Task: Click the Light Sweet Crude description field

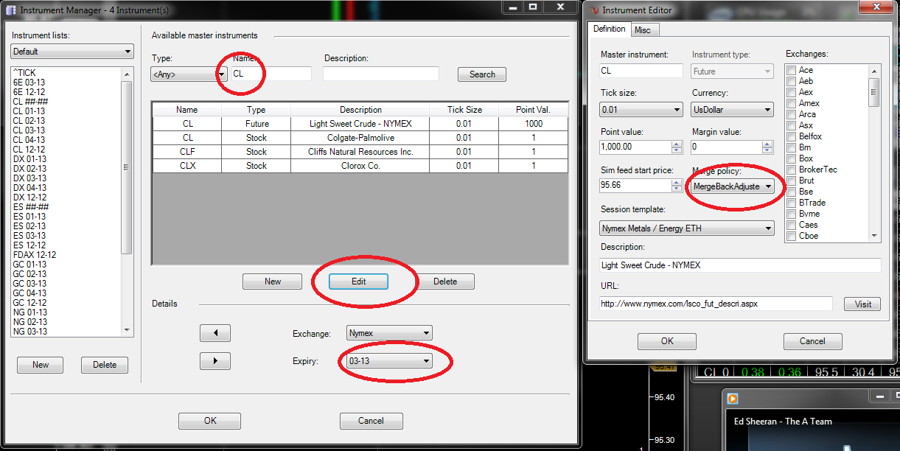Action: tap(741, 265)
